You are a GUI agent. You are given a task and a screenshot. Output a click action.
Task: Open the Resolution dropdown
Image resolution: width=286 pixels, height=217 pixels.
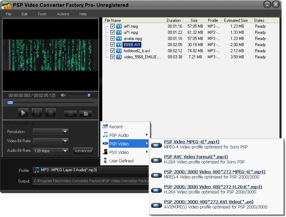tap(65, 131)
